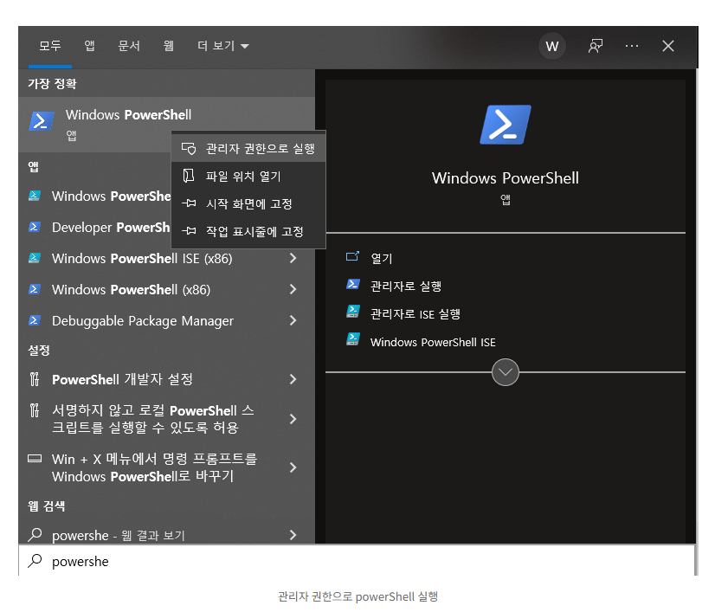This screenshot has height=612, width=715.
Task: Click the pin icon beside 시작 화면에 고정
Action: click(189, 203)
